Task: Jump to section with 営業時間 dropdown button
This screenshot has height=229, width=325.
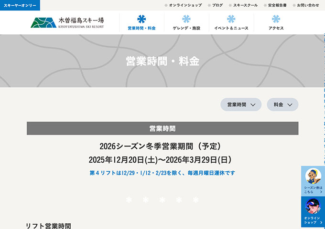Action: pyautogui.click(x=241, y=104)
